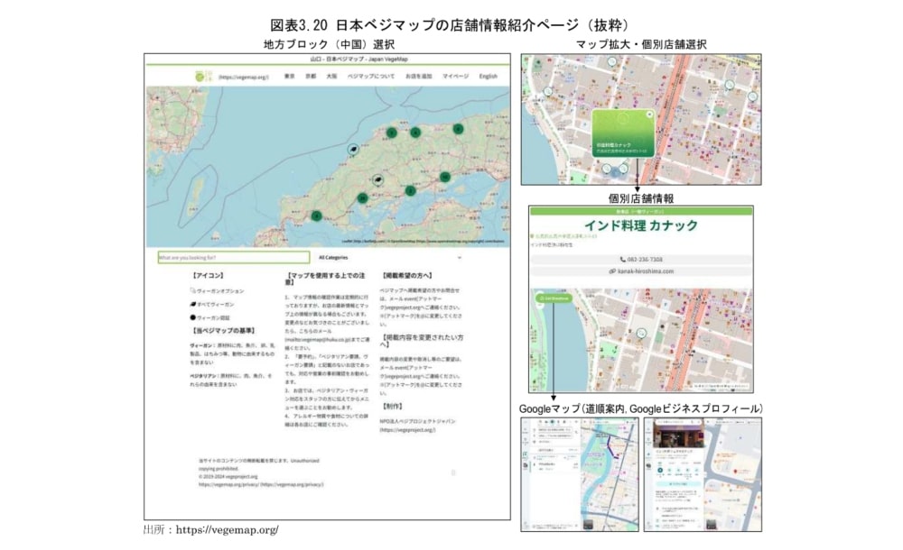Screen dimensions: 903x550
Task: Click the すべてヴィーガン leaf legend icon
Action: coord(193,304)
